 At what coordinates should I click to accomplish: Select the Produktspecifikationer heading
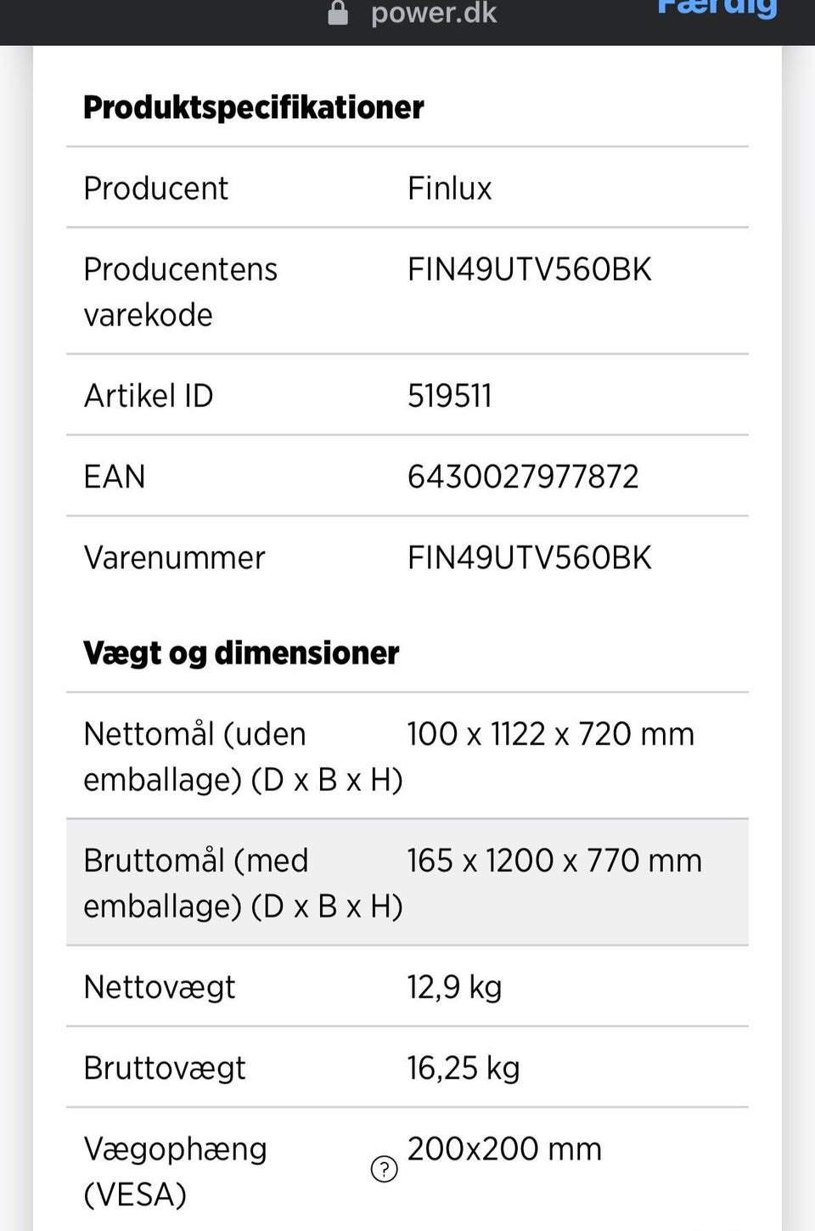pos(253,108)
